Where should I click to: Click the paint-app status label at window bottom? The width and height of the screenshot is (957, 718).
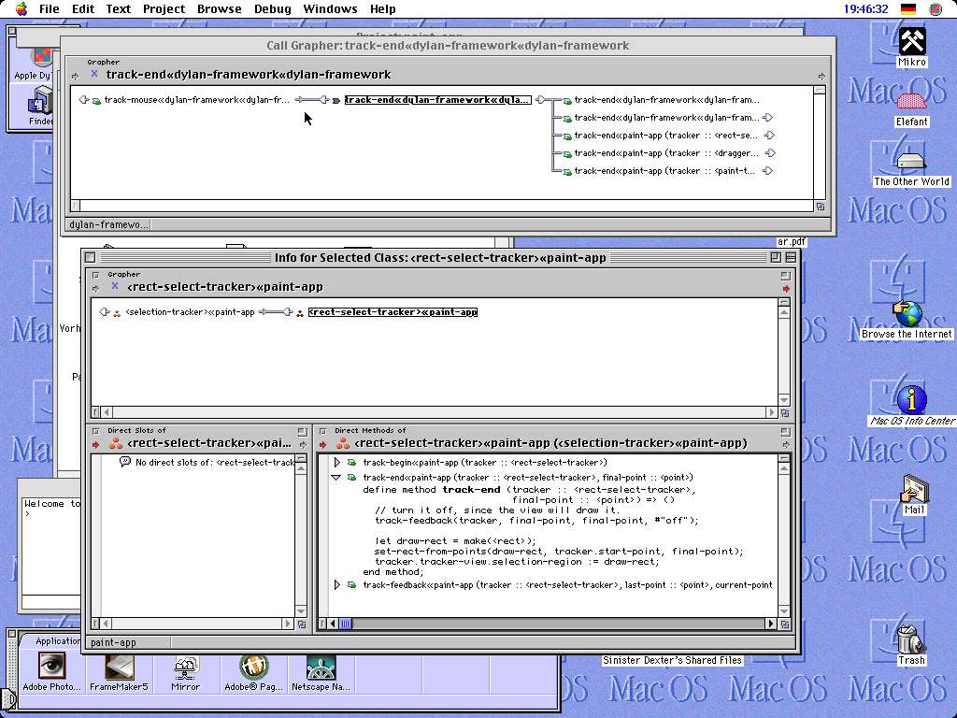point(113,642)
